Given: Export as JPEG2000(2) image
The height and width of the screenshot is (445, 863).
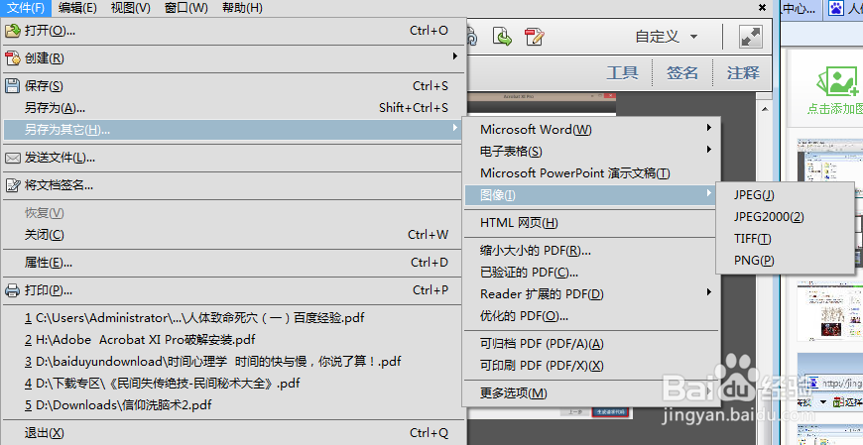Looking at the screenshot, I should pos(786,217).
